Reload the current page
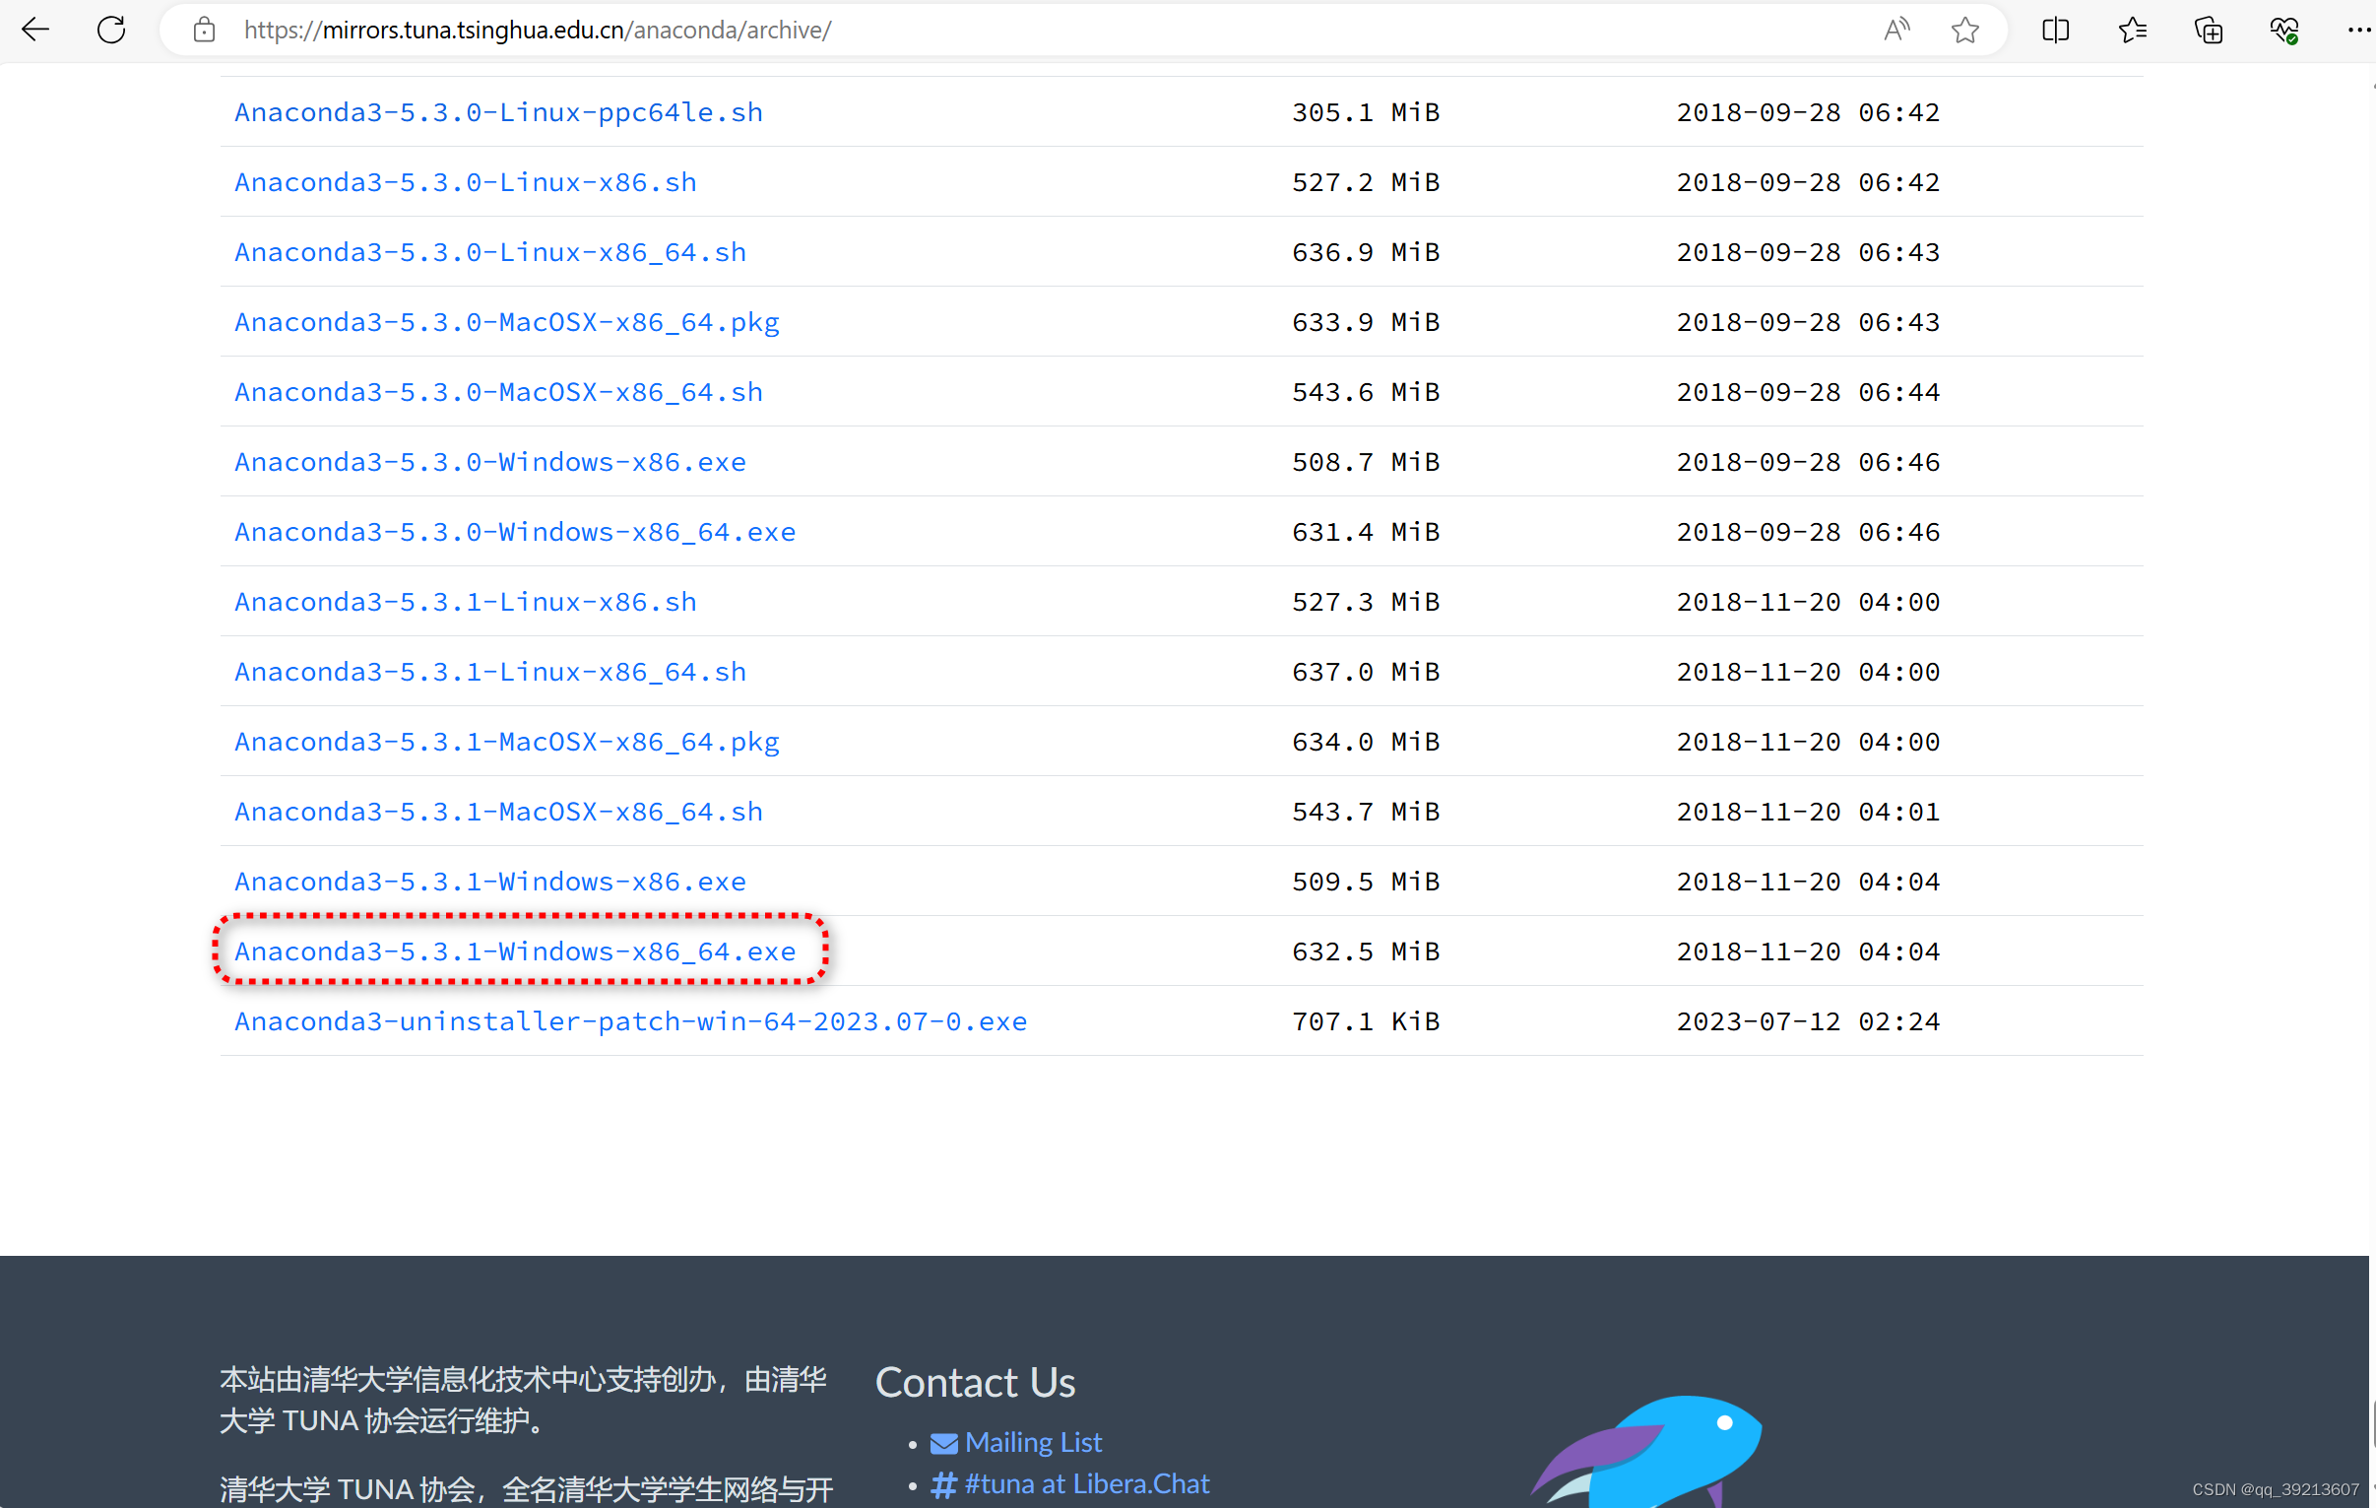 tap(110, 30)
